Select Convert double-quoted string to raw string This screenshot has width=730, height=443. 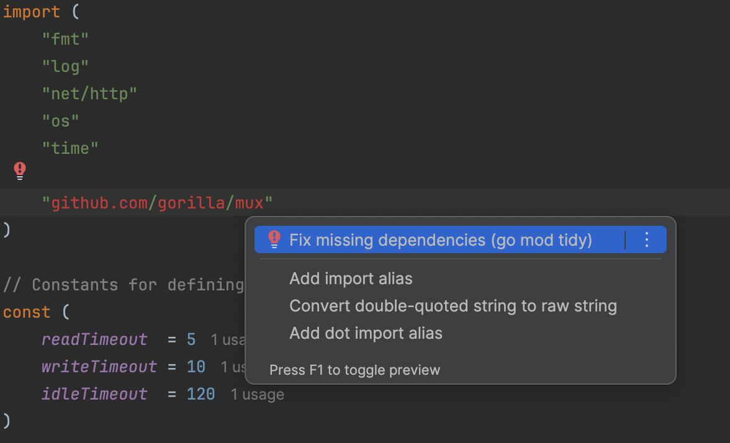pyautogui.click(x=453, y=306)
